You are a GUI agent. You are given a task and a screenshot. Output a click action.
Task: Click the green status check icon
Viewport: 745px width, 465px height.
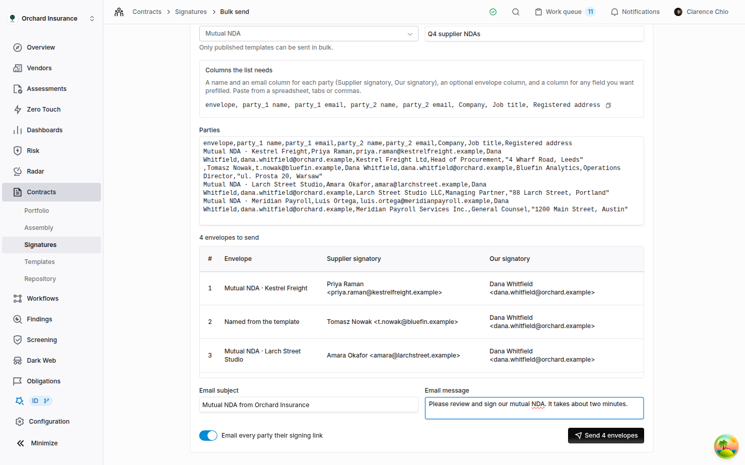493,12
